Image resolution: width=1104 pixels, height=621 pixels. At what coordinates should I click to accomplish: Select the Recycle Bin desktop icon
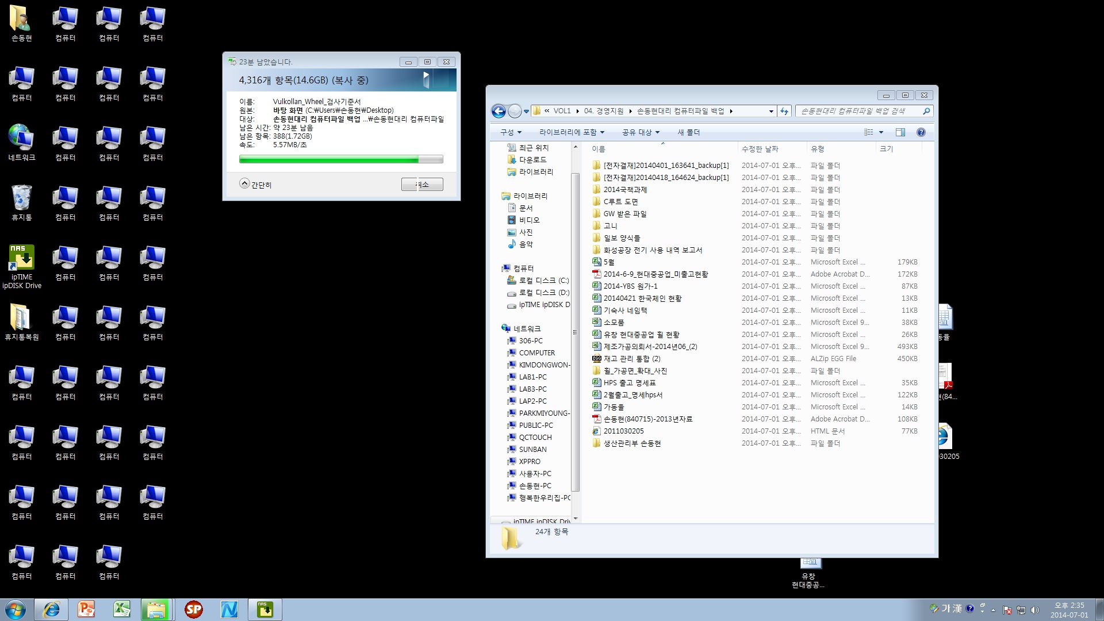[22, 202]
